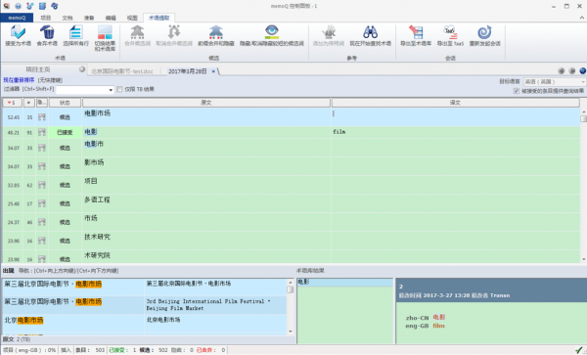587x355 pixels.
Task: Switch to the 文档 ribbon tab
Action: pos(68,18)
